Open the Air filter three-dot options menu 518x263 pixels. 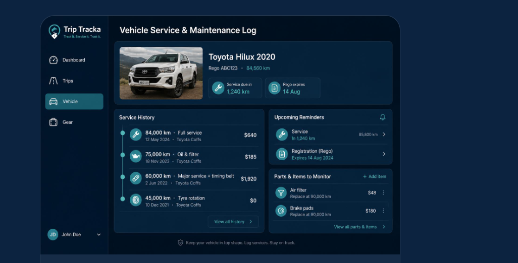pyautogui.click(x=383, y=192)
